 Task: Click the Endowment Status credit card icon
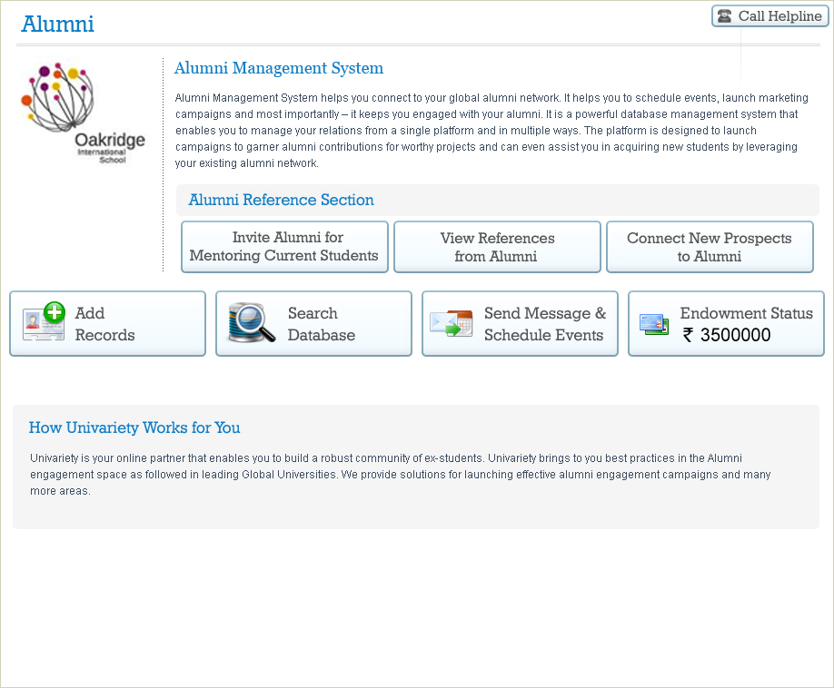pyautogui.click(x=654, y=323)
